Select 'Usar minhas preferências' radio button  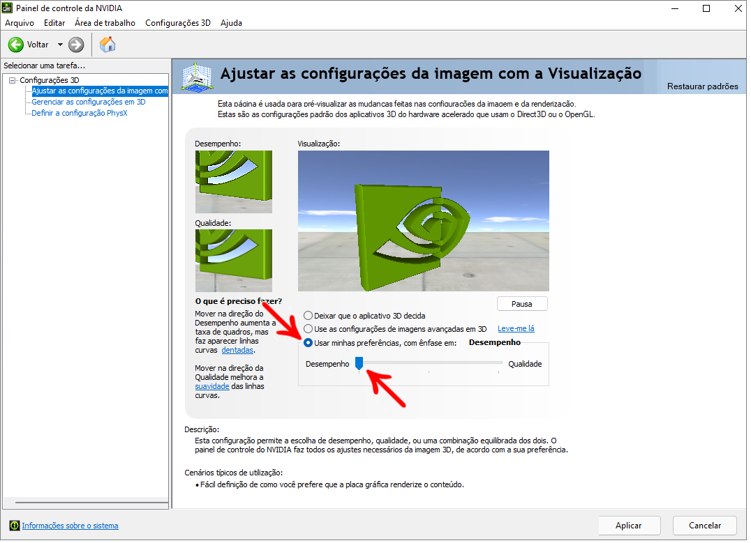(308, 343)
